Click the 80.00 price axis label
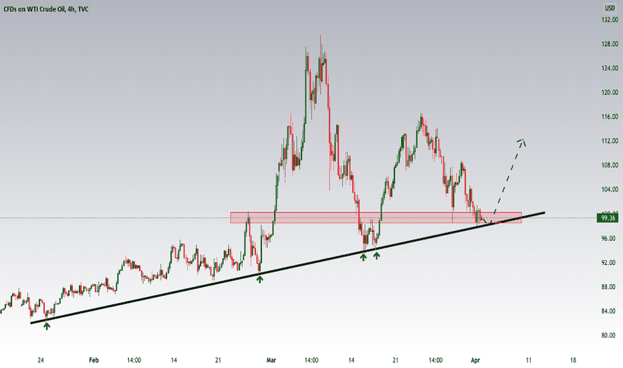 click(x=610, y=335)
